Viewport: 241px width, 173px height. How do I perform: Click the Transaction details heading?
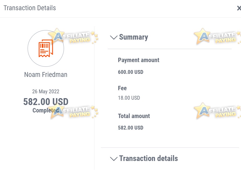click(148, 158)
